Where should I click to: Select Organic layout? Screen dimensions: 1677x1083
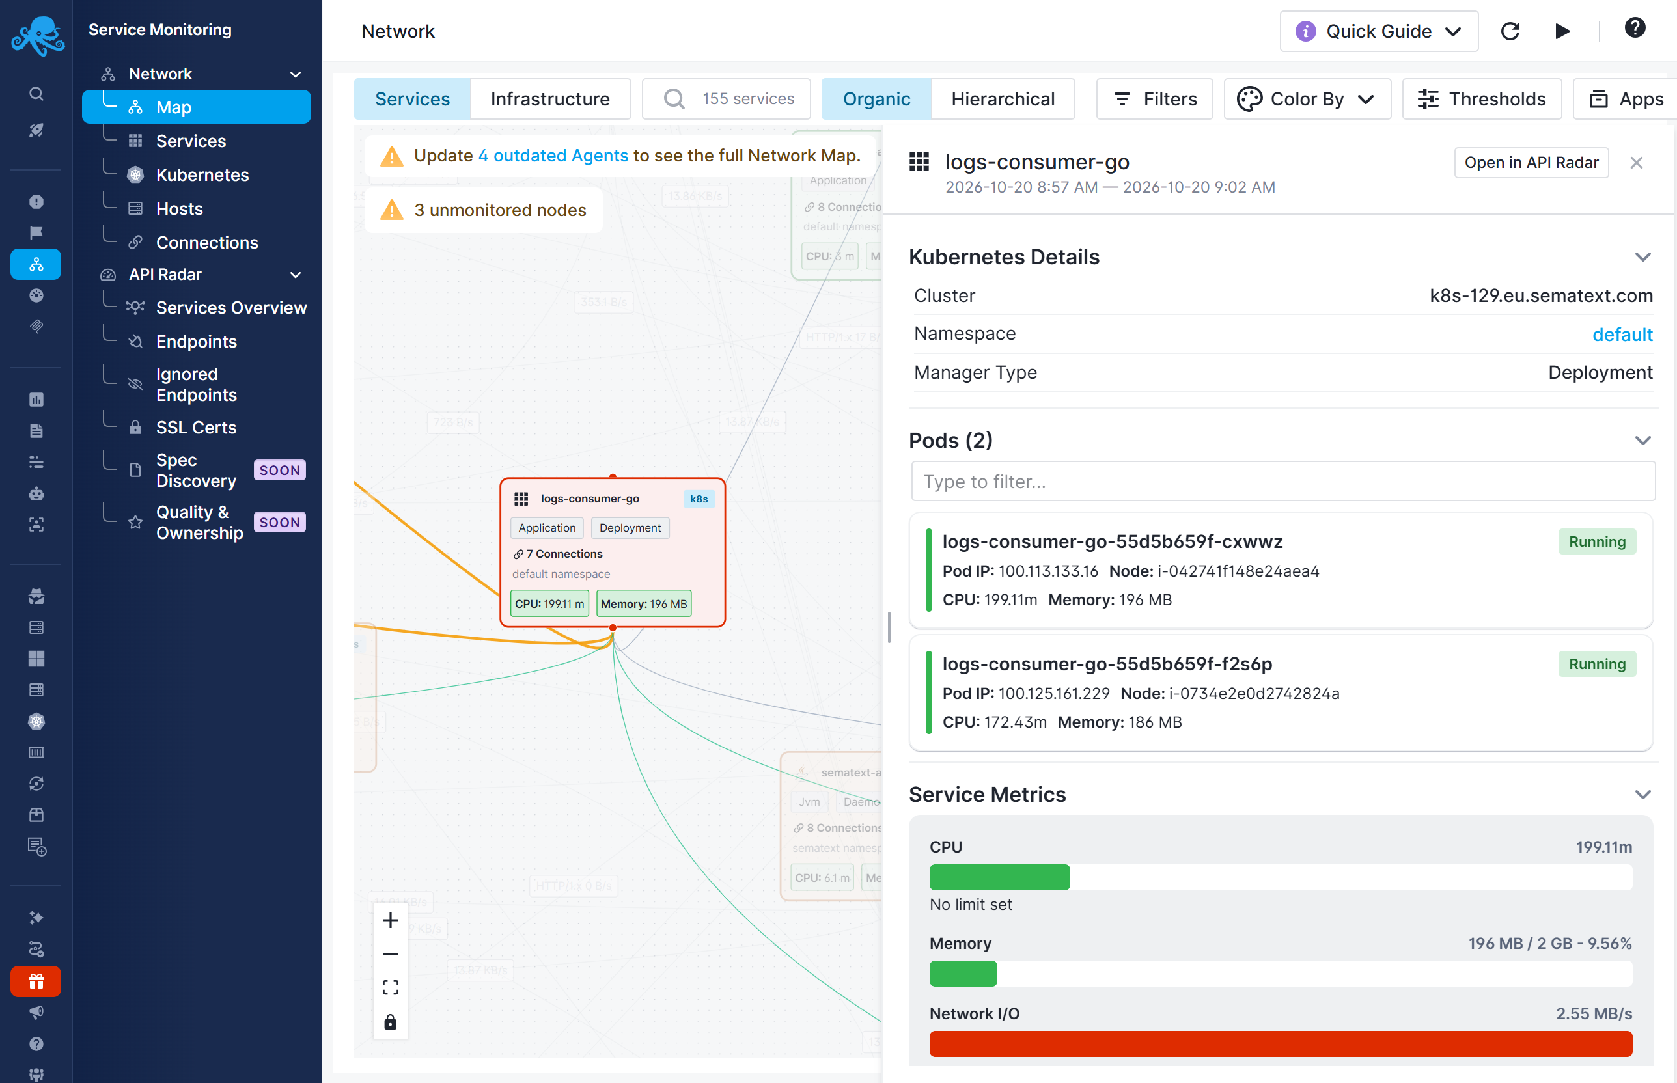(x=876, y=99)
